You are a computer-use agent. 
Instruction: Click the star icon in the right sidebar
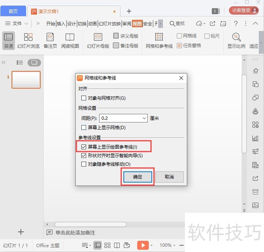pyautogui.click(x=255, y=71)
